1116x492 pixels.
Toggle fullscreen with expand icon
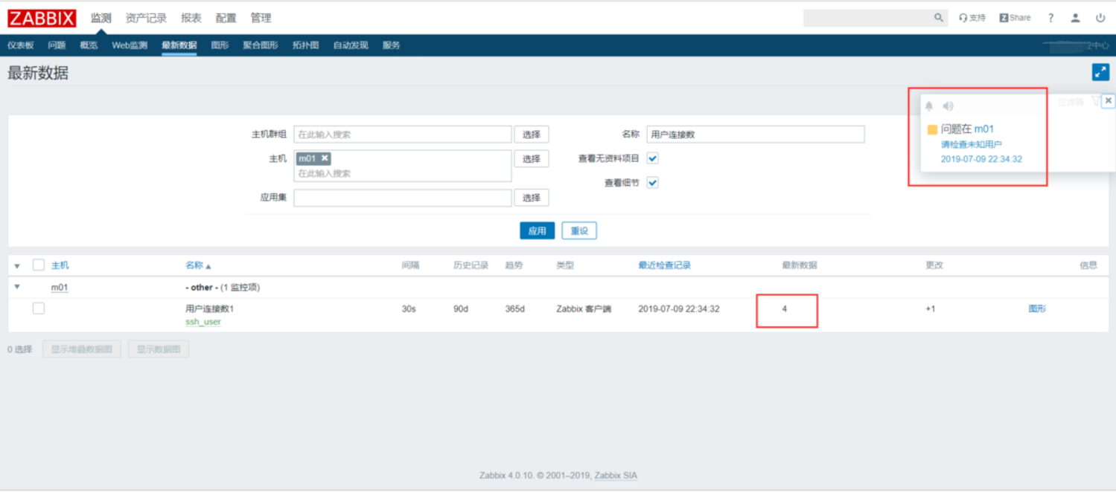(1100, 72)
